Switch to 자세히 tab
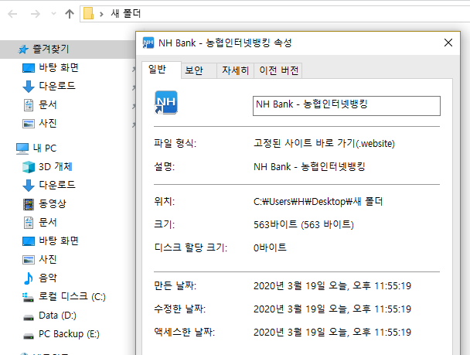This screenshot has height=355, width=470. [x=235, y=70]
